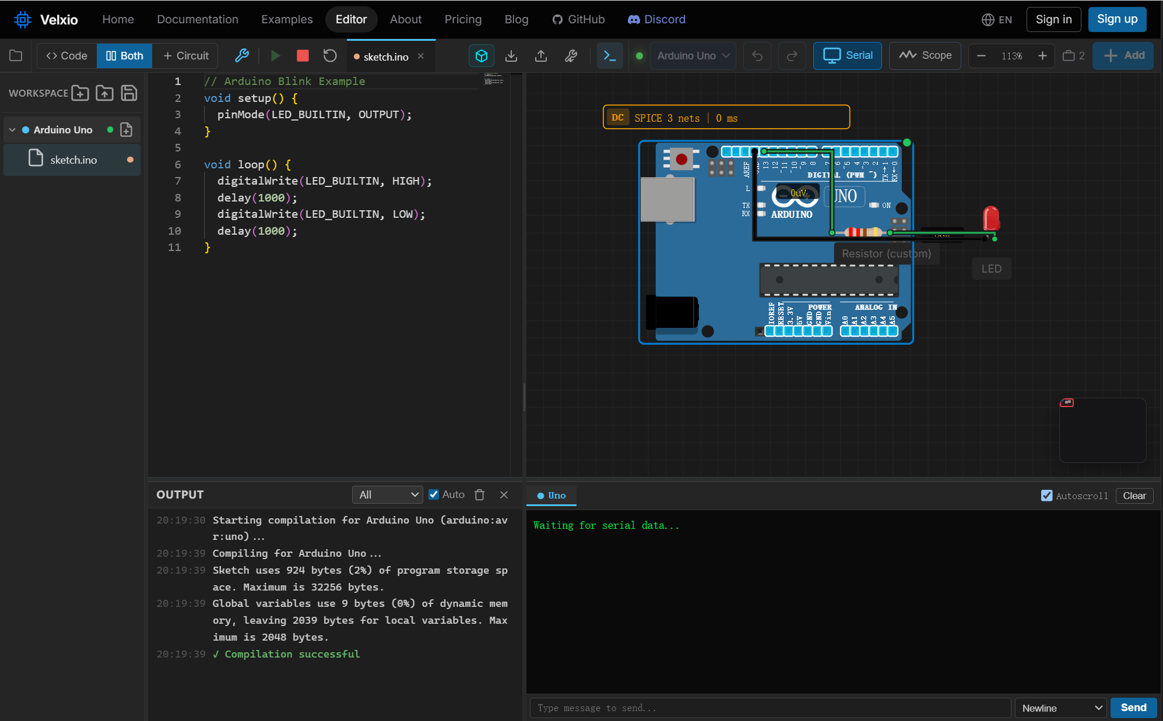1163x721 pixels.
Task: Undo the last circuit action
Action: [x=757, y=55]
